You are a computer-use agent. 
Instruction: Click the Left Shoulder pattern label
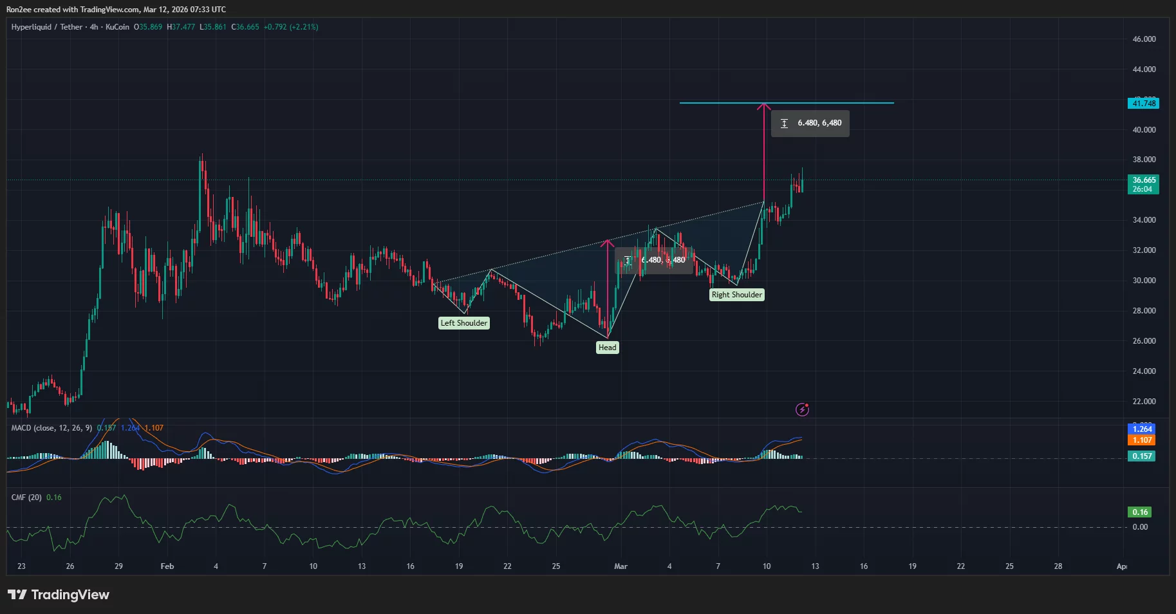pyautogui.click(x=464, y=322)
